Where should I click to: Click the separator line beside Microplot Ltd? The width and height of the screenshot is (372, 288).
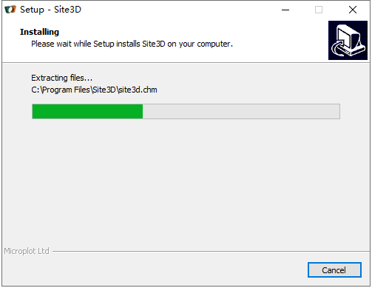211,252
